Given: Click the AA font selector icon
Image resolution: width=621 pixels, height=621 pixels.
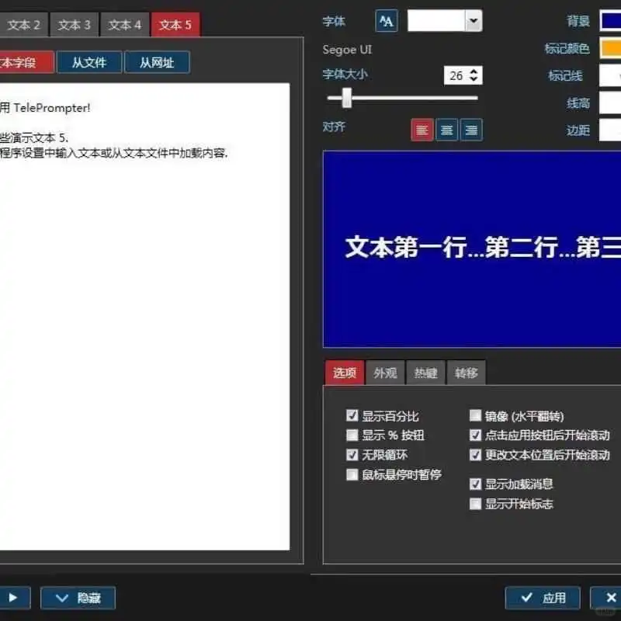Looking at the screenshot, I should (x=386, y=21).
